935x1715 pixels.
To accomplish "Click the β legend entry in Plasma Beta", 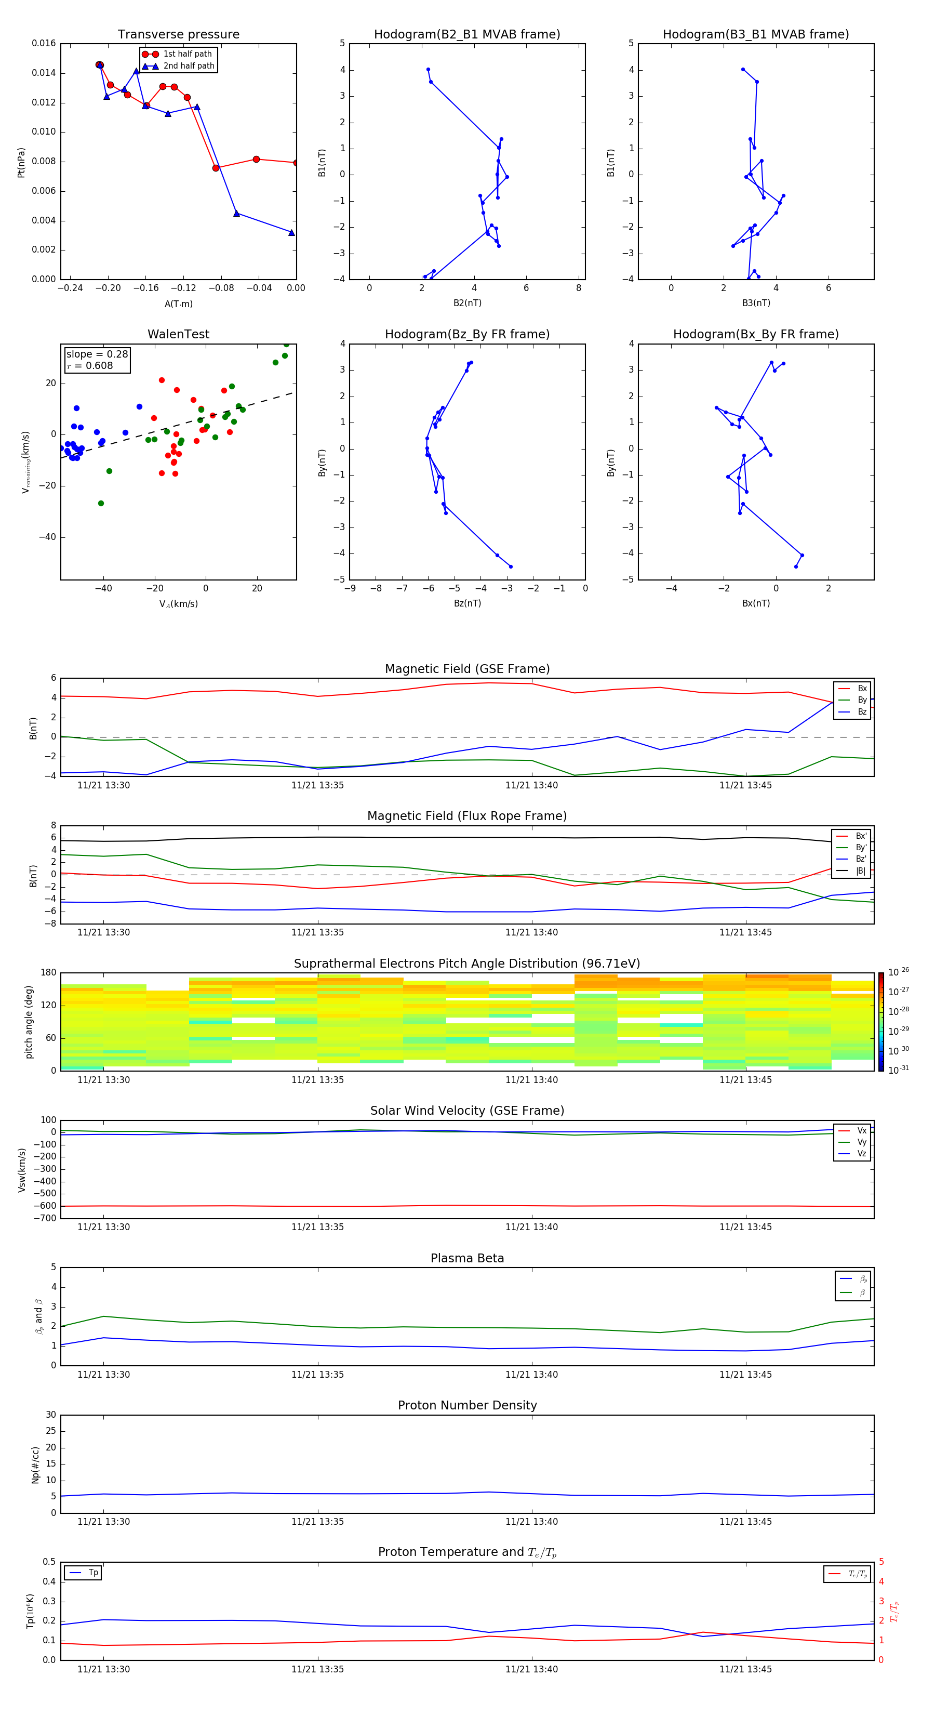I will [x=853, y=1292].
